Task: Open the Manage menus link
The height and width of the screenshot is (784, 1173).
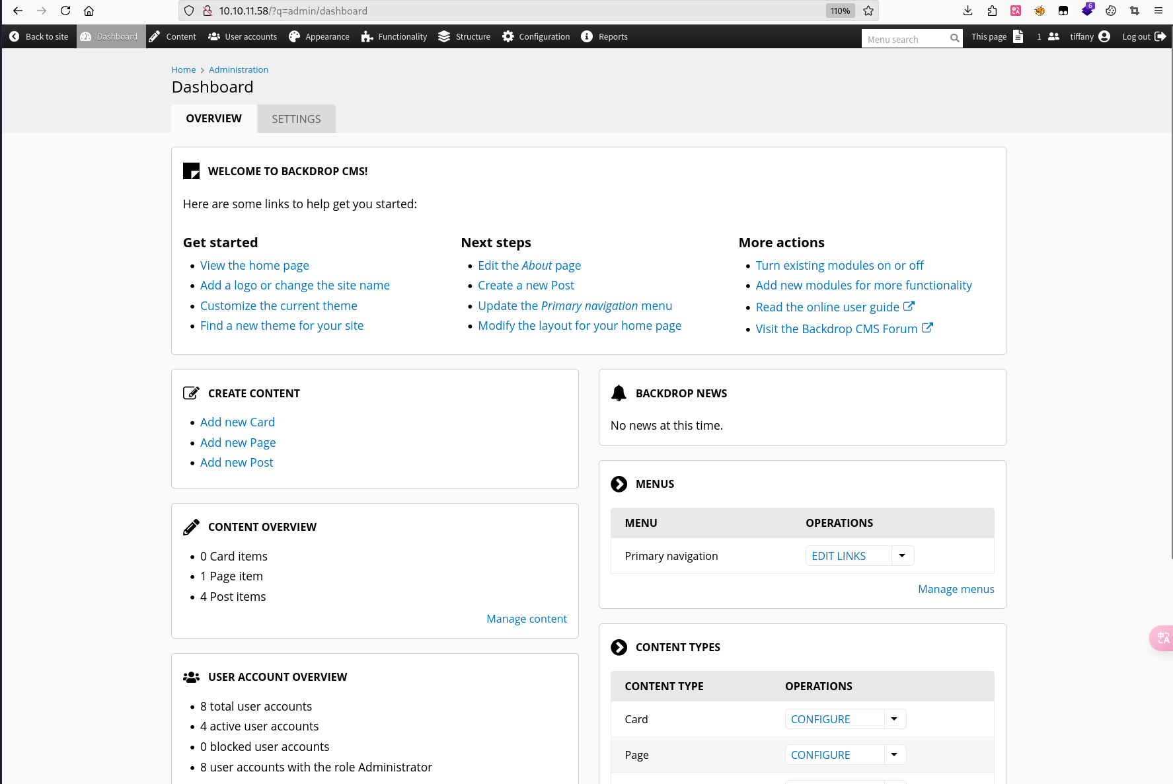Action: (x=956, y=589)
